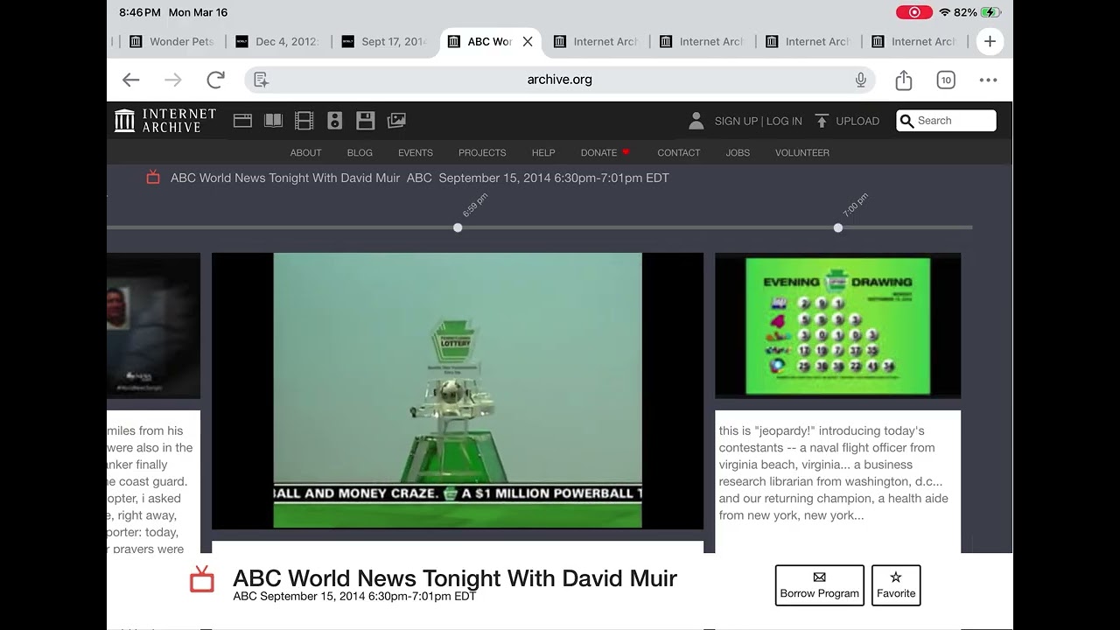Click the "this is jeopardy!" caption text
This screenshot has height=630, width=1120.
coord(834,472)
